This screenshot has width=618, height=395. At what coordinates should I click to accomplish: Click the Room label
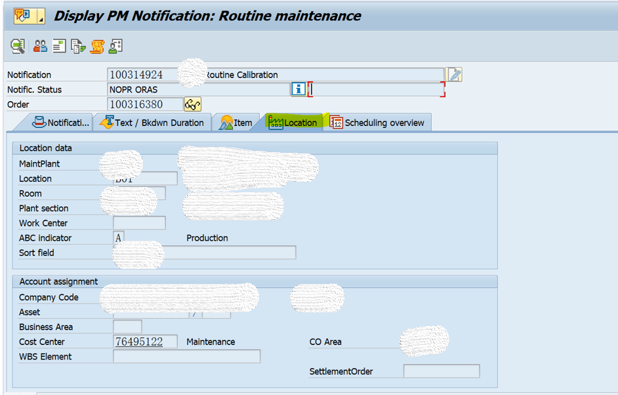pos(30,194)
